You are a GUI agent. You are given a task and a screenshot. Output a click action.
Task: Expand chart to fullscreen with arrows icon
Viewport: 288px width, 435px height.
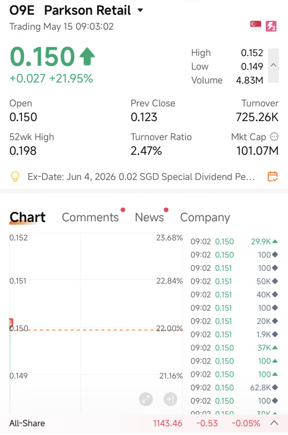point(146,399)
